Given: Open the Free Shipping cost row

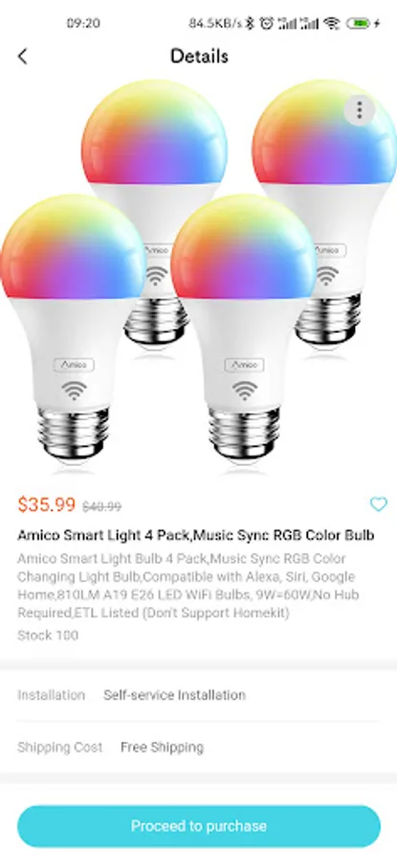Looking at the screenshot, I should tap(199, 747).
